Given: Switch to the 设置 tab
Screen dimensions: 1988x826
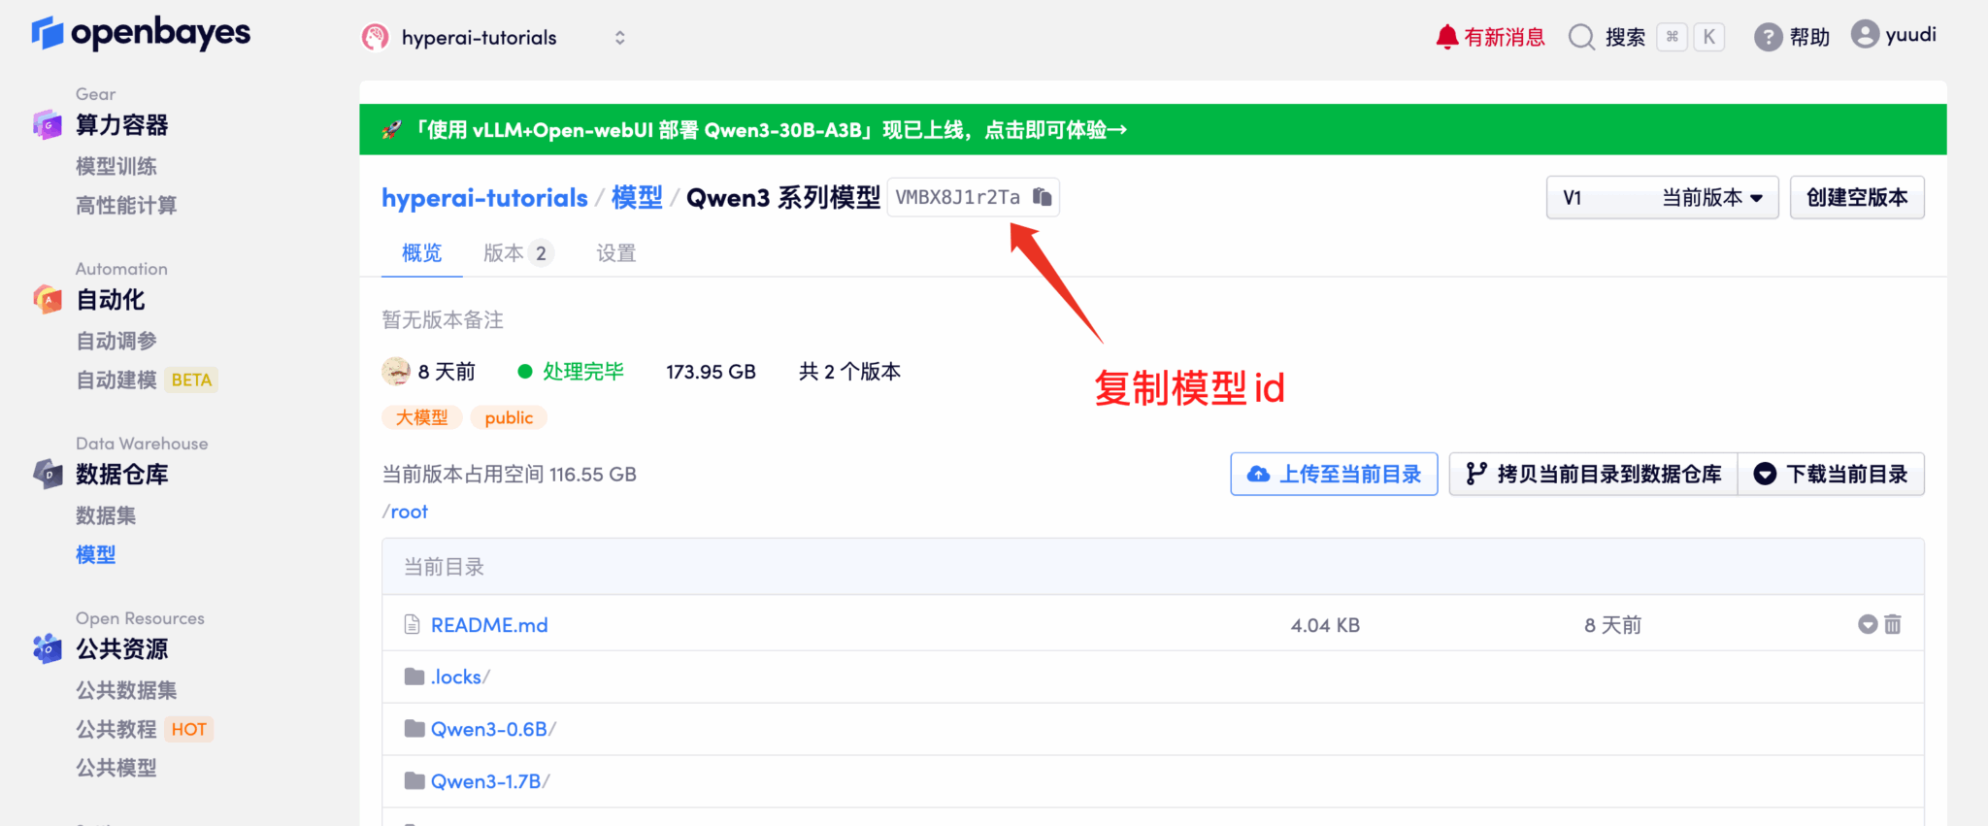Looking at the screenshot, I should click(x=615, y=253).
